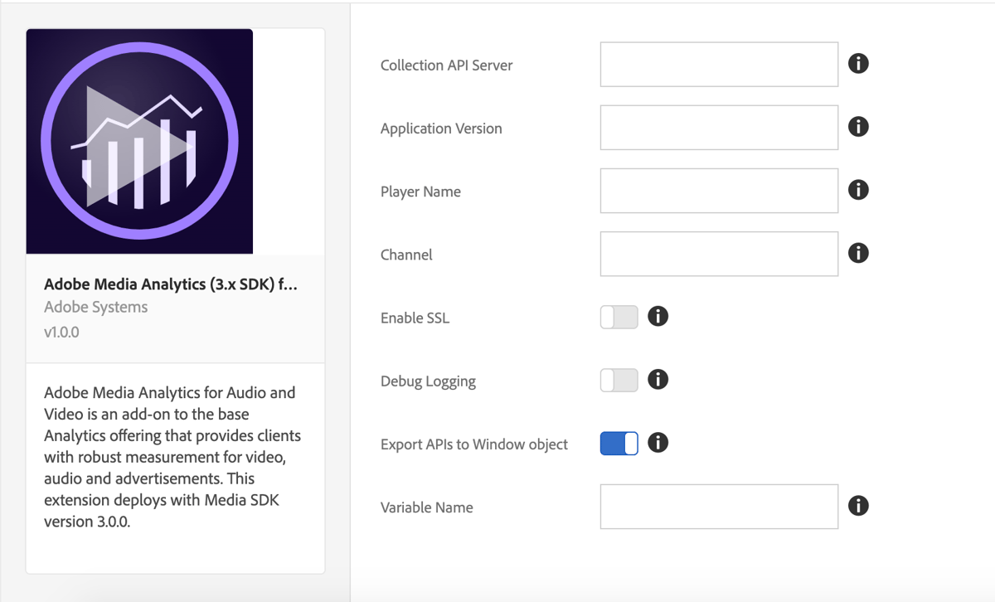Click inside the Collection API Server field
Image resolution: width=995 pixels, height=602 pixels.
718,64
